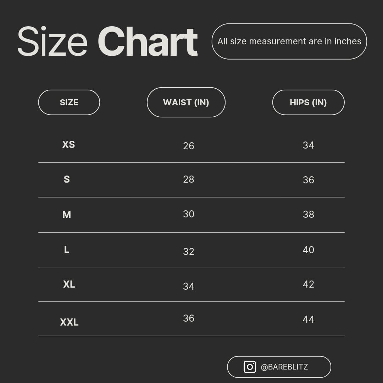Choose the XXL size label

(69, 322)
